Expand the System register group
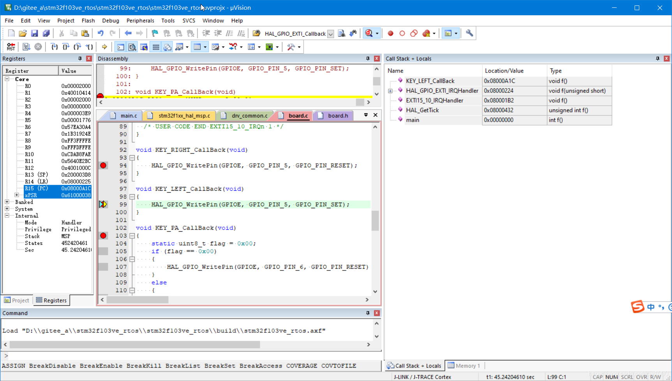Viewport: 672px width, 381px height. 7,209
